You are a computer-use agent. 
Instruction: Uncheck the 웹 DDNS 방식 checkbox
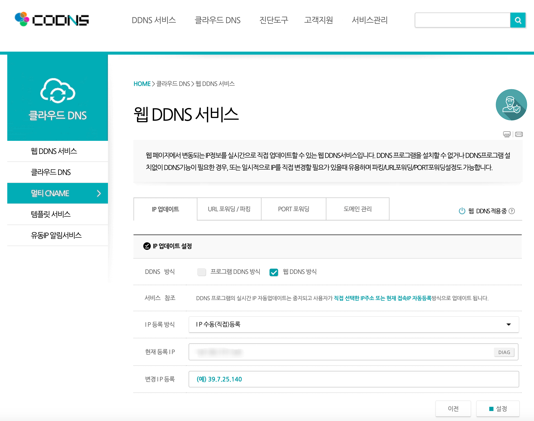274,272
